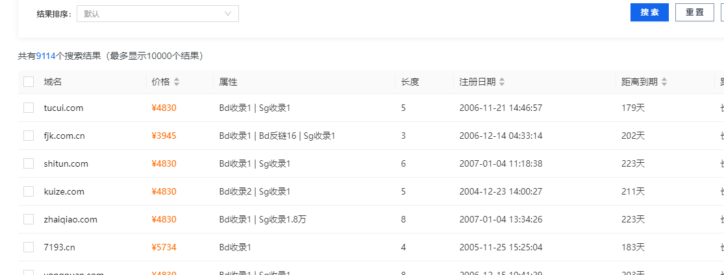Check the box for 7193.cn
The height and width of the screenshot is (275, 724).
29,247
